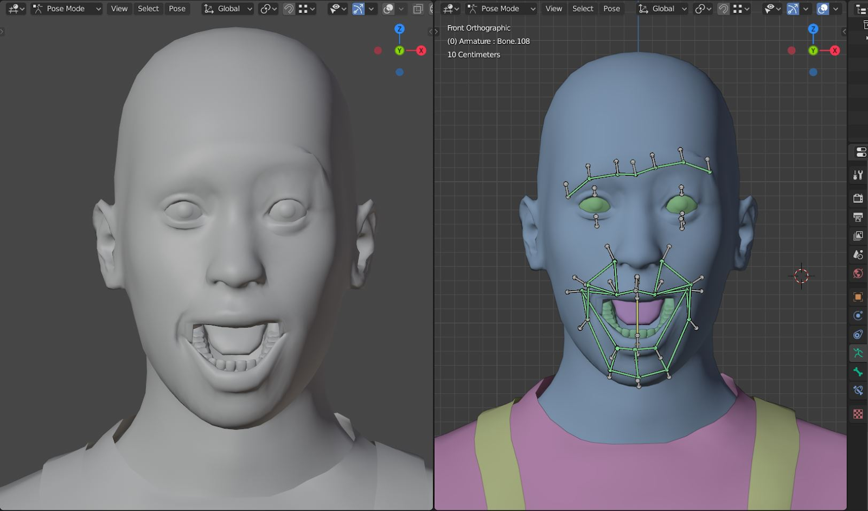Open the View menu in left viewport
868x511 pixels.
tap(119, 9)
